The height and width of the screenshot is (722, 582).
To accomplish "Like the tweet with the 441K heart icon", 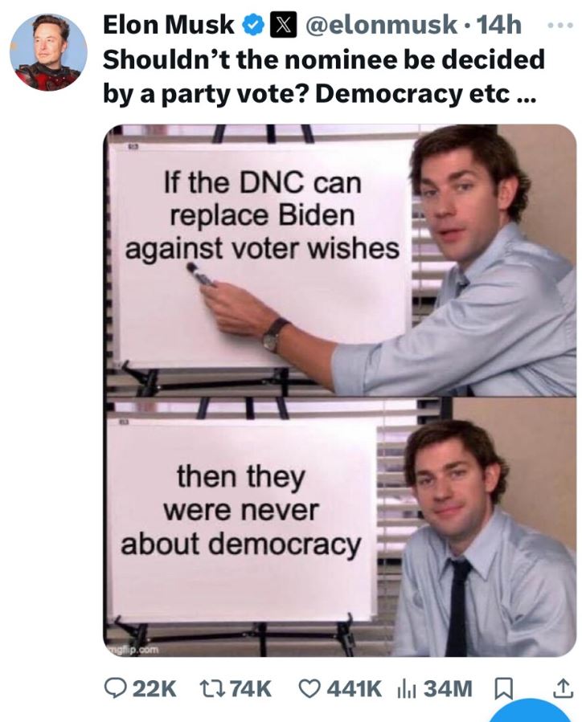I will 311,688.
